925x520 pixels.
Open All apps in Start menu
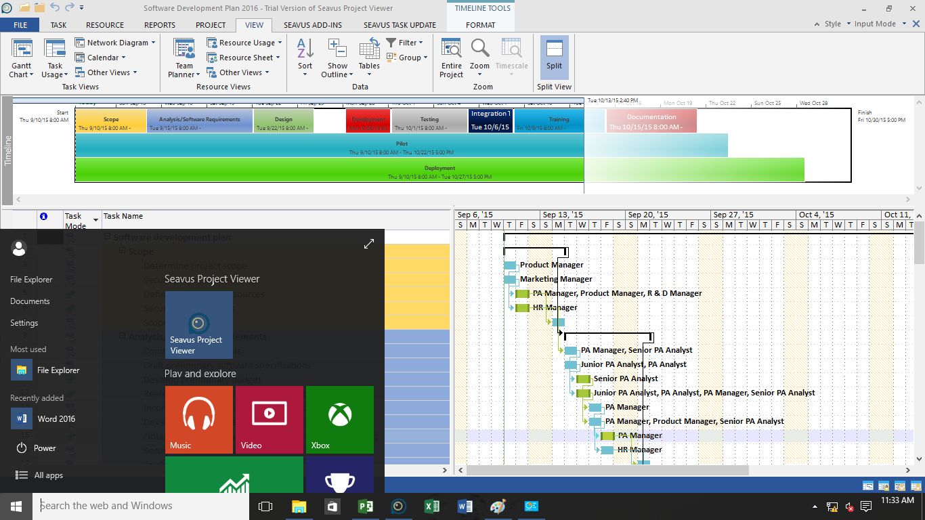[48, 475]
